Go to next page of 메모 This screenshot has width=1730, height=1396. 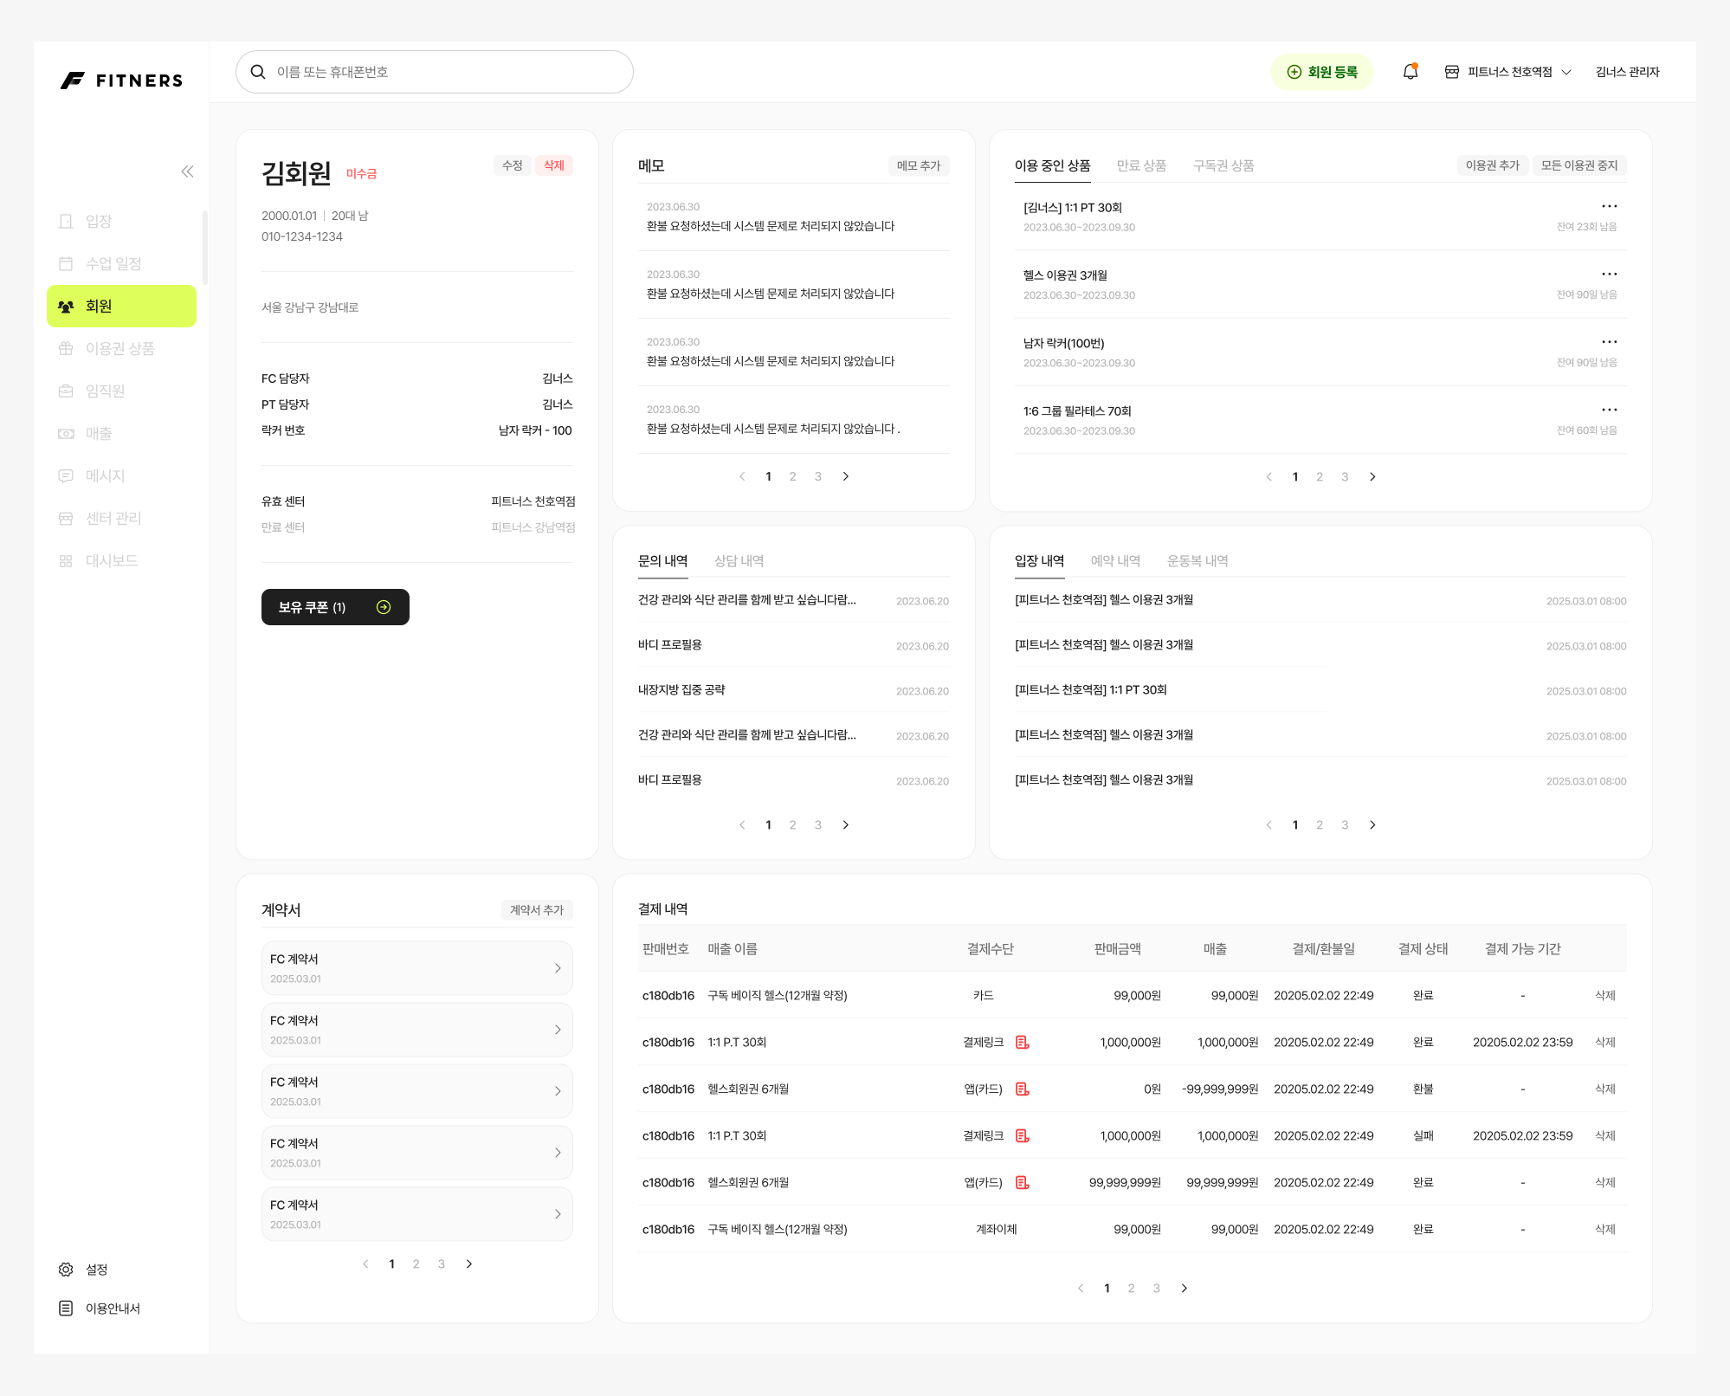[846, 476]
